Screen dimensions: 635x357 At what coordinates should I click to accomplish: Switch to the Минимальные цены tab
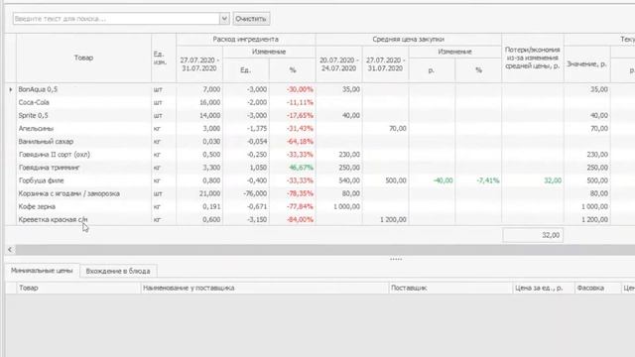pyautogui.click(x=42, y=271)
